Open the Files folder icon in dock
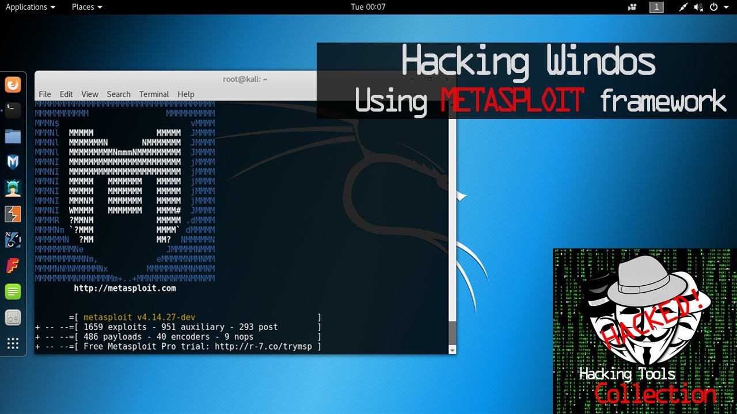737x414 pixels. tap(13, 136)
